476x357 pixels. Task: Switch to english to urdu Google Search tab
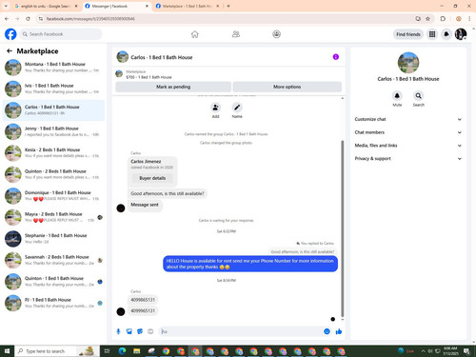[x=45, y=6]
